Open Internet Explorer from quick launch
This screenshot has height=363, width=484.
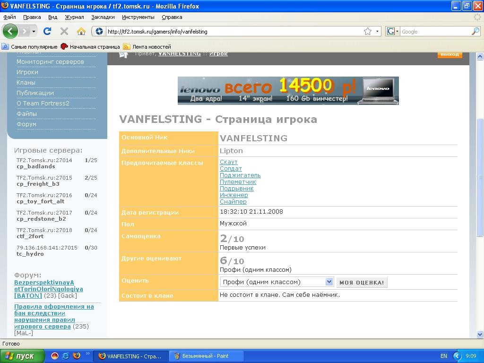point(66,356)
